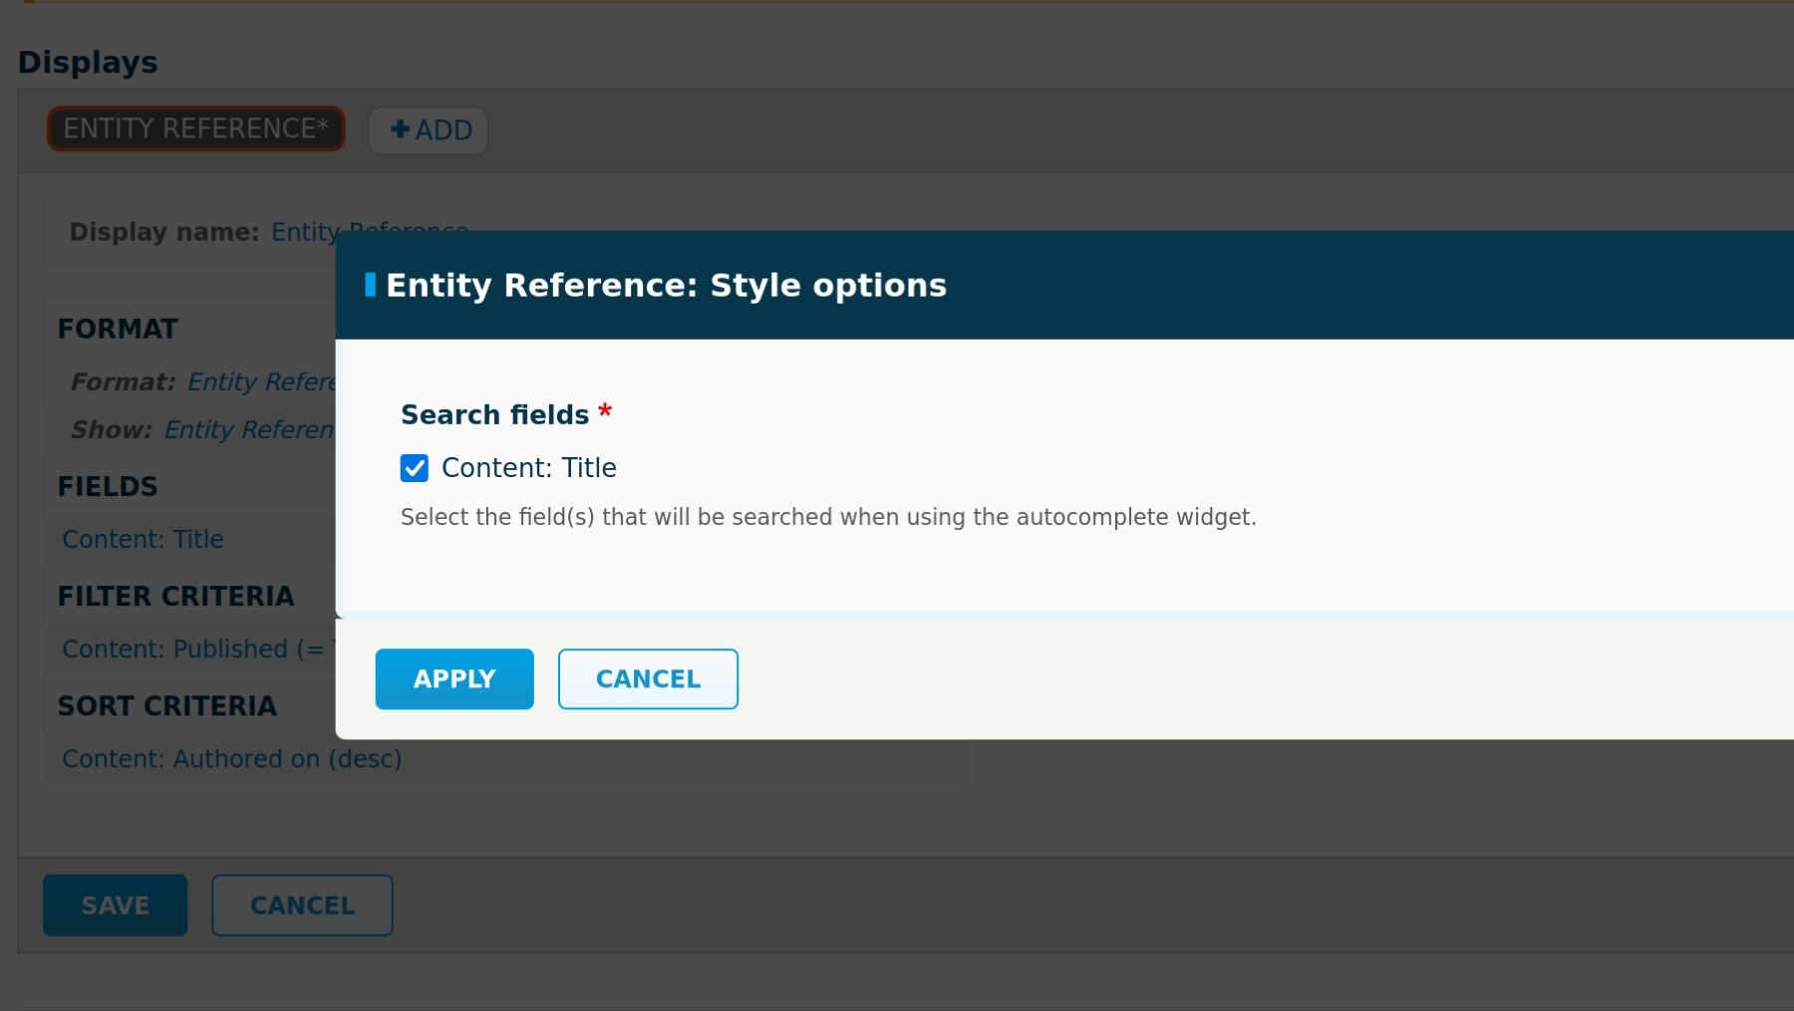This screenshot has width=1794, height=1011.
Task: Click the SORT CRITERIA section heading
Action: coord(166,706)
